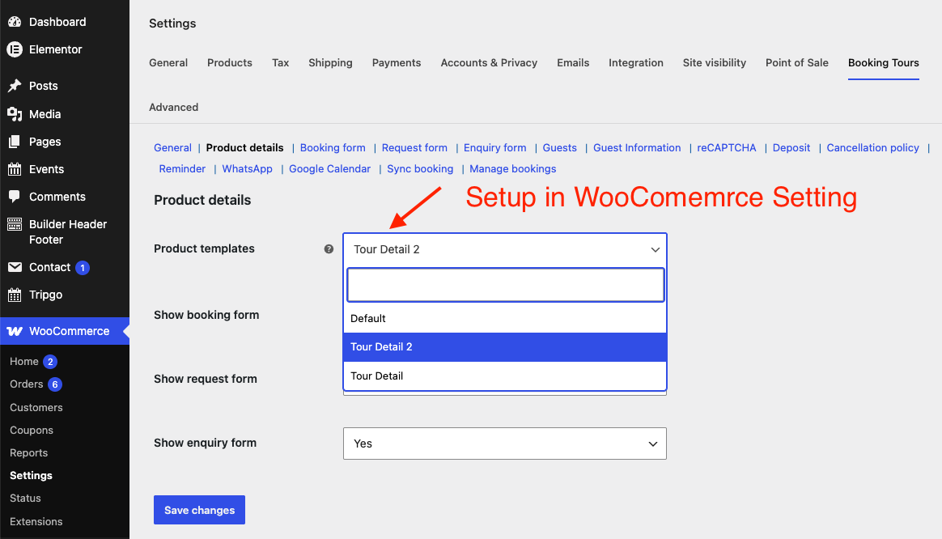Switch to the Point of Sale tab

point(796,62)
